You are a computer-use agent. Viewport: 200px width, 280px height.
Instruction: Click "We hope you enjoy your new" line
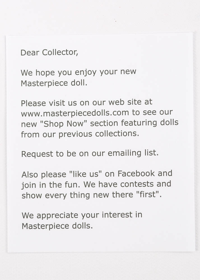78,73
